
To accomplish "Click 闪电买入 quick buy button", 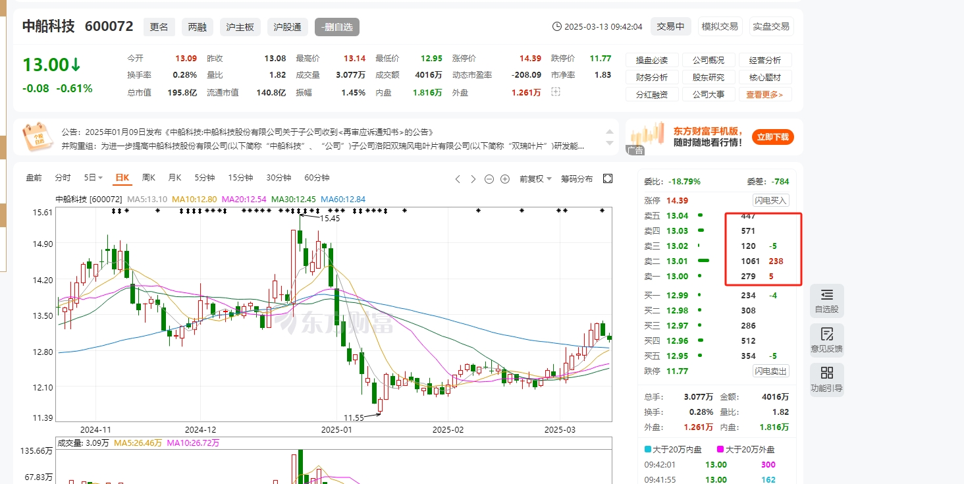I will click(771, 200).
